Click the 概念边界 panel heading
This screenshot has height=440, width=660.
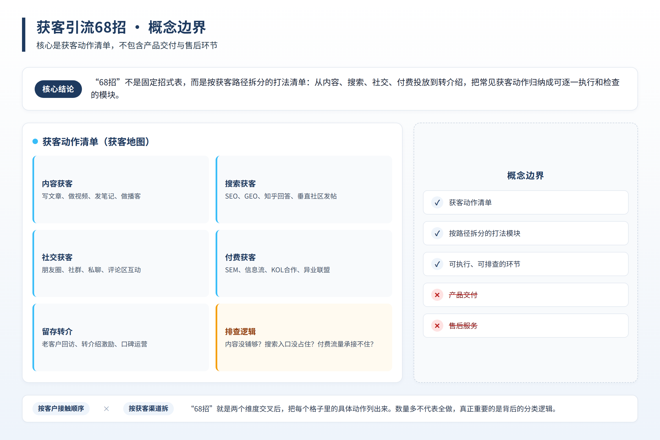(525, 176)
